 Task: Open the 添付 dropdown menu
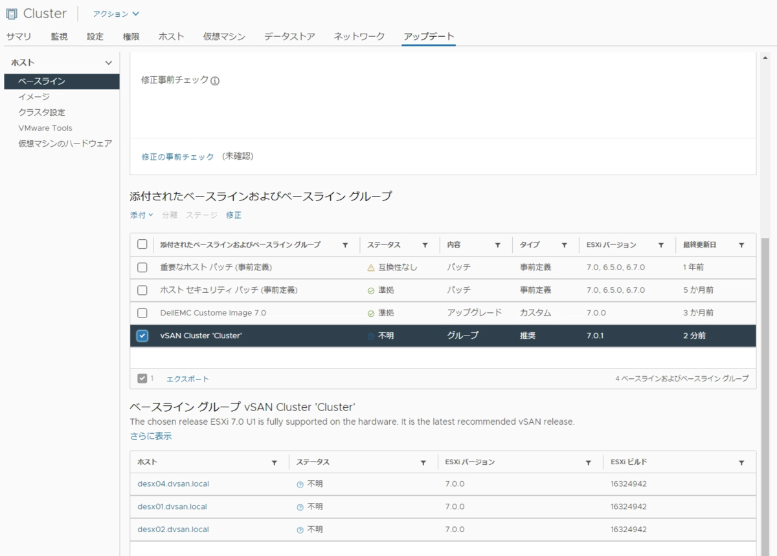coord(141,215)
